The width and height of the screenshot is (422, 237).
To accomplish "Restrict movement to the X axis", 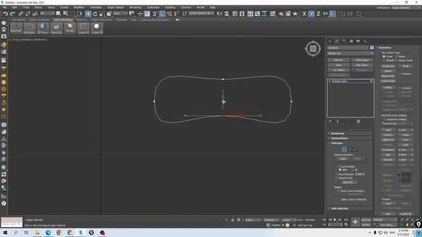I will pos(304,13).
